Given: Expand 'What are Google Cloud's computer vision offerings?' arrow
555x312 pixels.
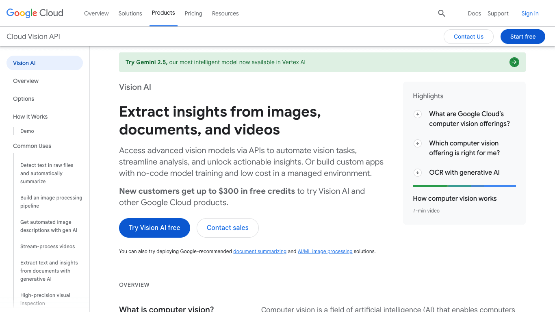Looking at the screenshot, I should [417, 114].
